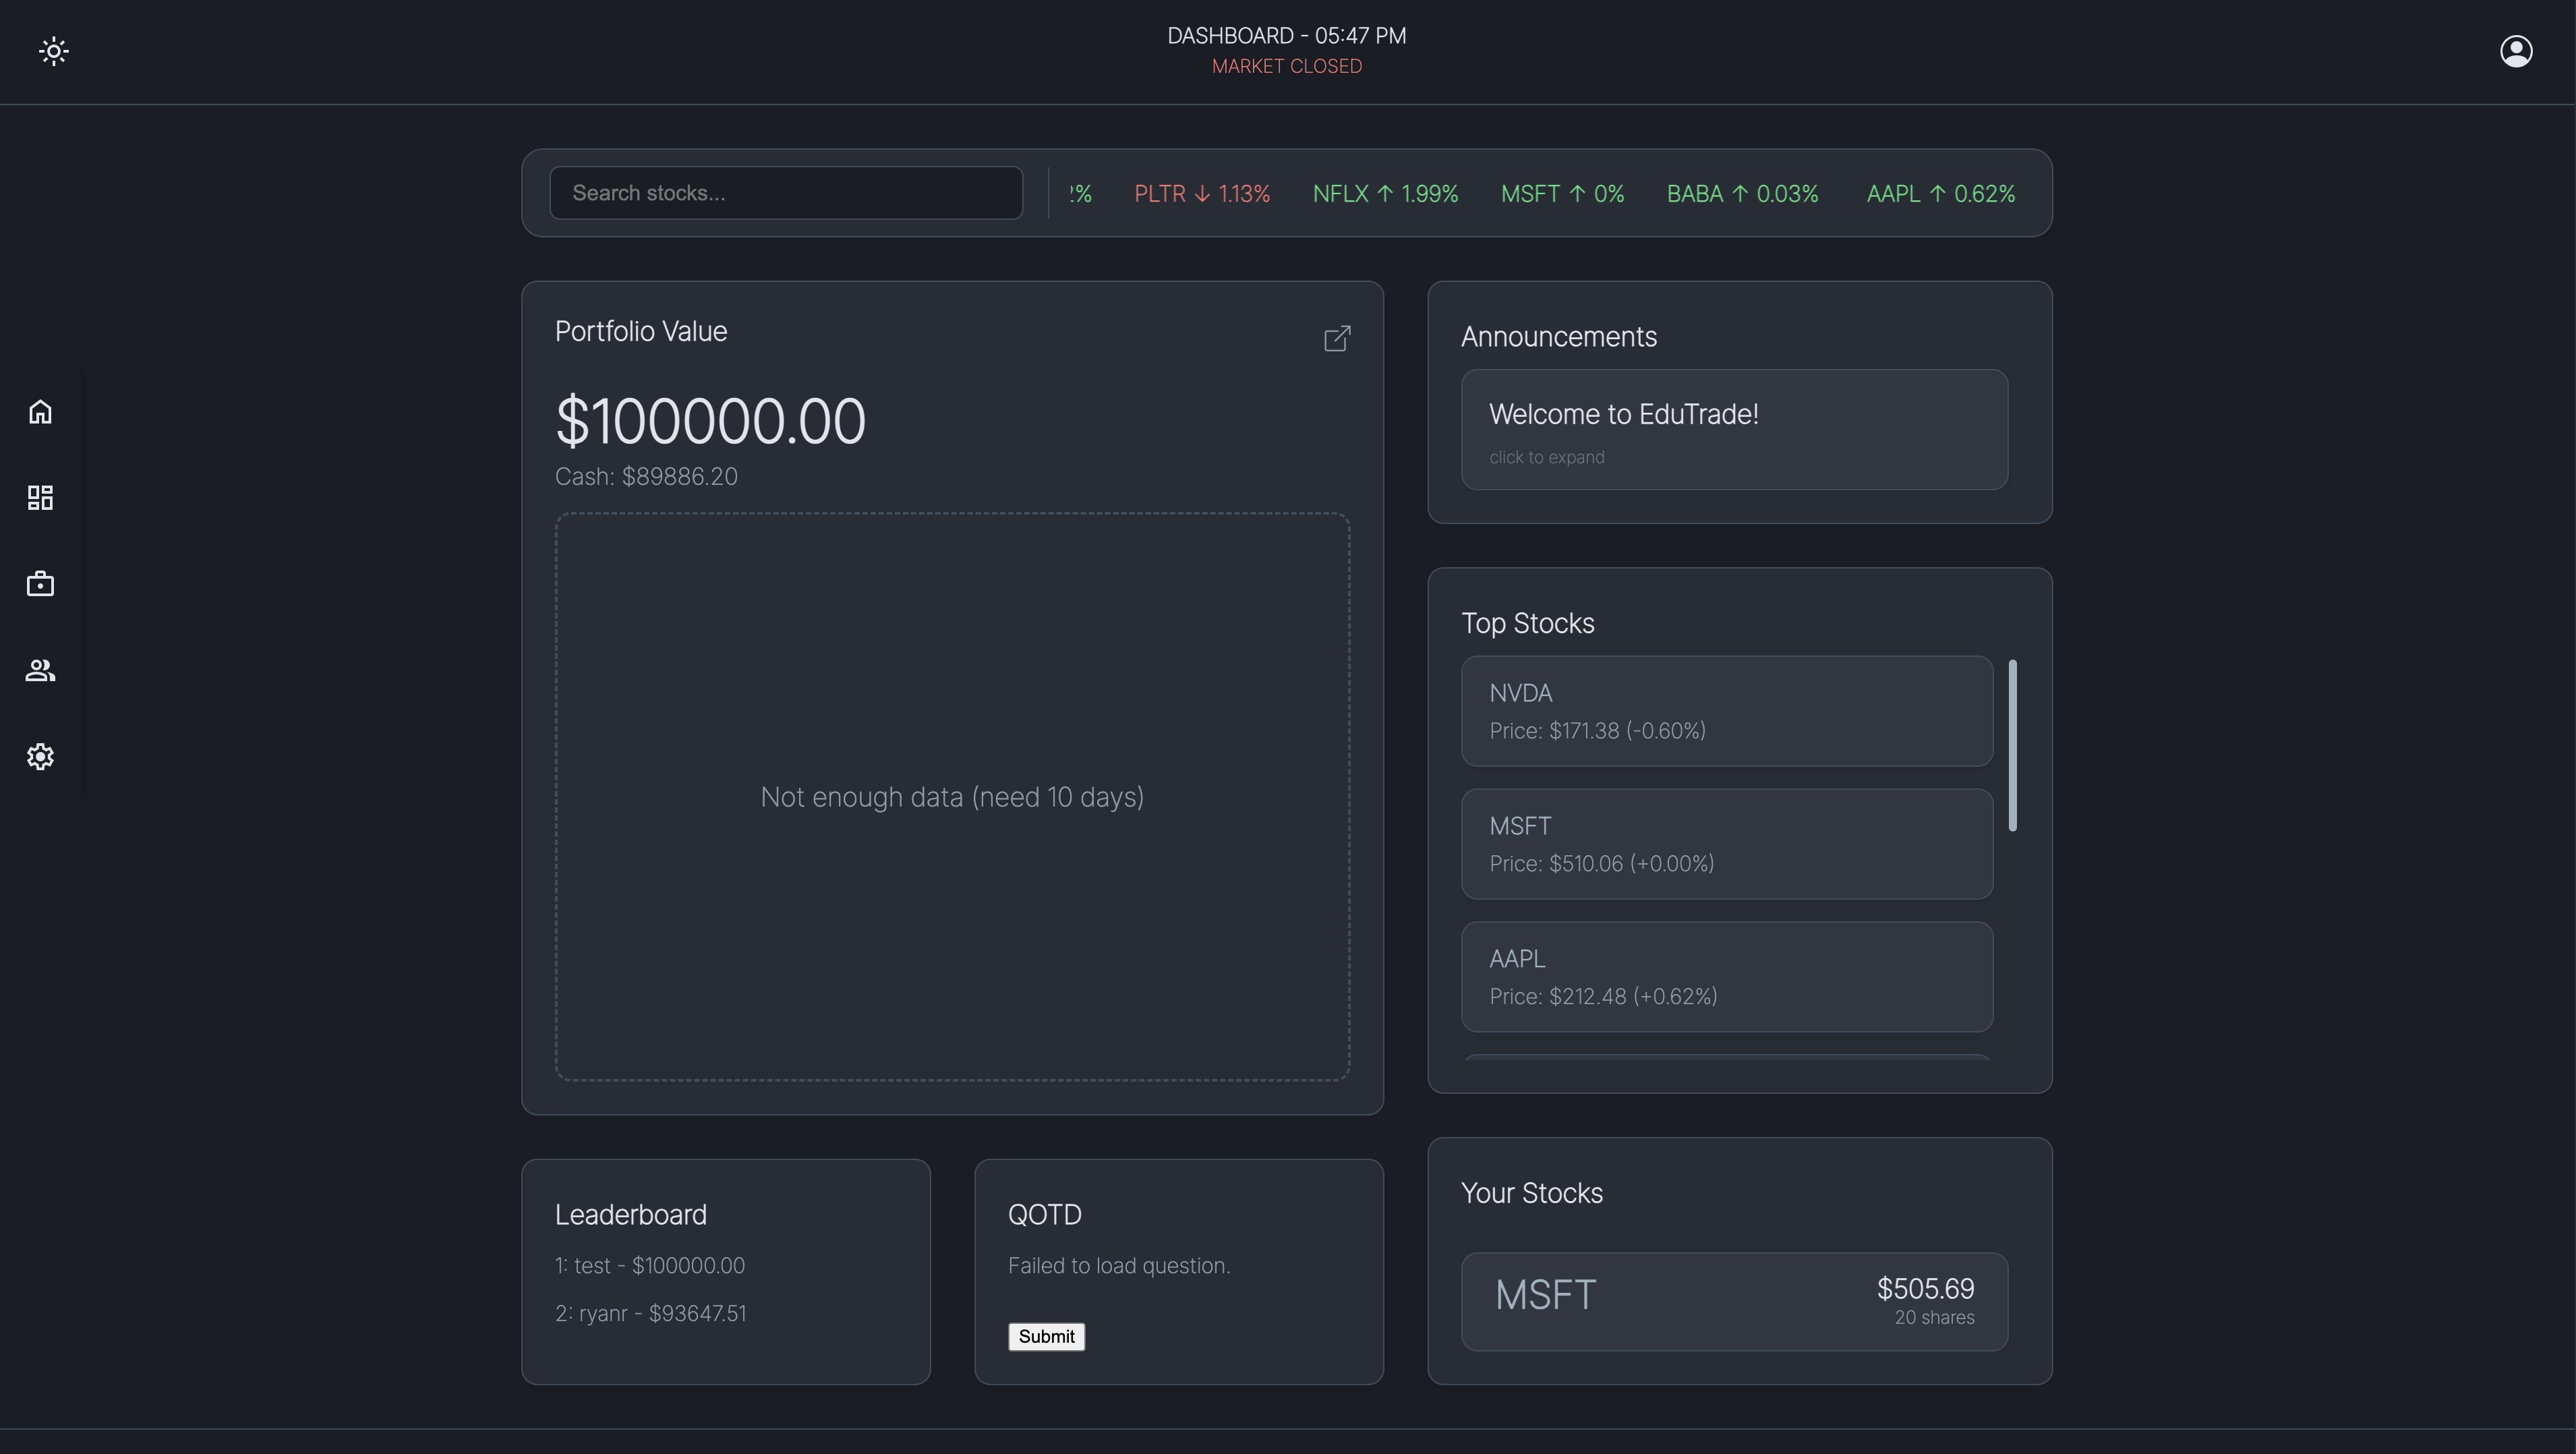Toggle MARKET CLOSED status indicator
2576x1454 pixels.
pos(1286,66)
